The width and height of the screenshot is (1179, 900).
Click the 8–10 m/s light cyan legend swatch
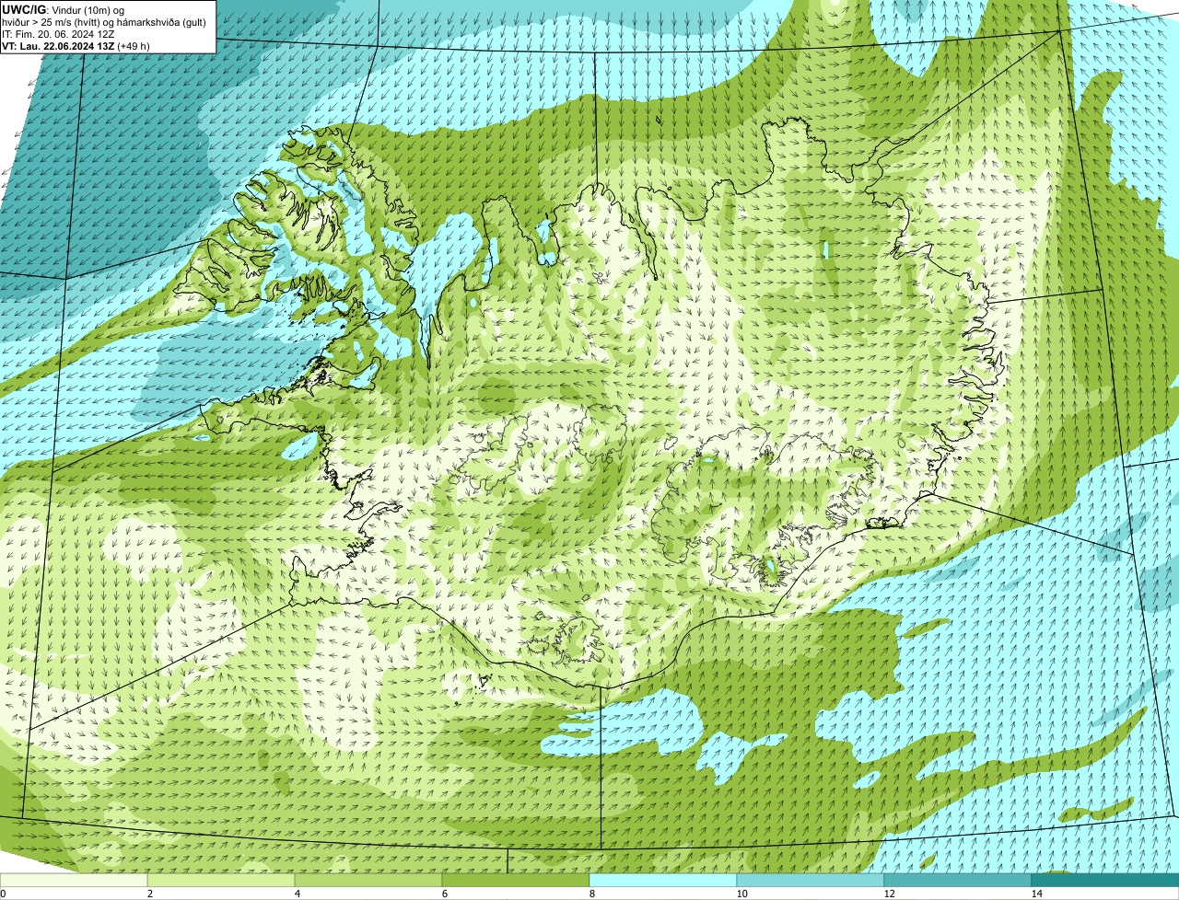tap(663, 880)
